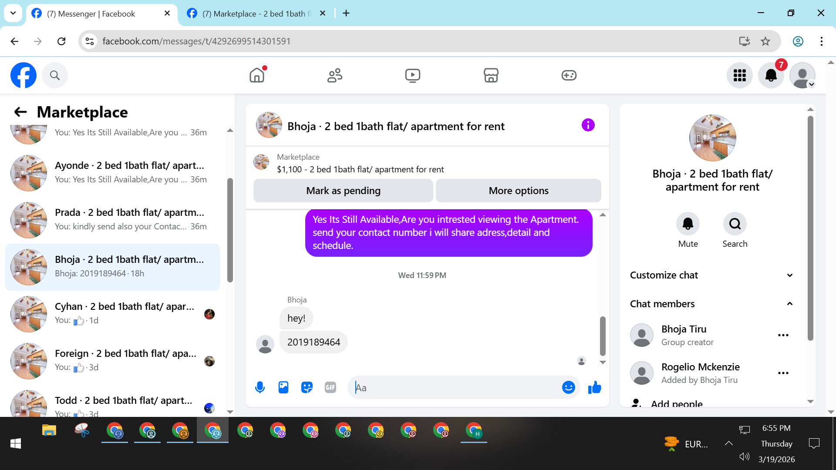This screenshot has height=470, width=836.
Task: Open the GIF picker
Action: (330, 387)
